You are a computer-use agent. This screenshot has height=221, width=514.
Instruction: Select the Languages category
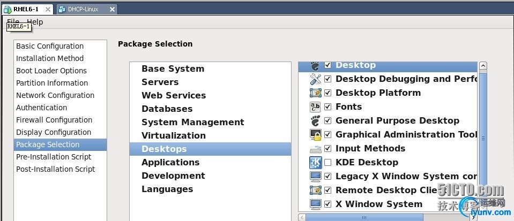[x=210, y=189]
